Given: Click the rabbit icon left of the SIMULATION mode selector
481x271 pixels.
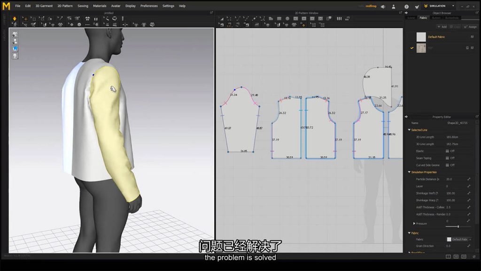Looking at the screenshot, I should tap(417, 7).
